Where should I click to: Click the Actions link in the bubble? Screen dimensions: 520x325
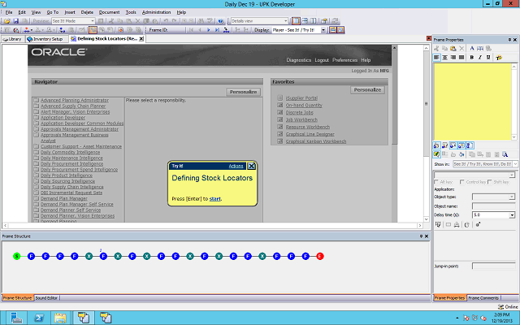[236, 166]
